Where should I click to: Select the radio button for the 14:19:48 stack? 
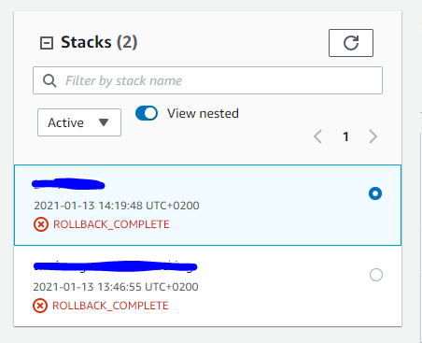point(375,193)
